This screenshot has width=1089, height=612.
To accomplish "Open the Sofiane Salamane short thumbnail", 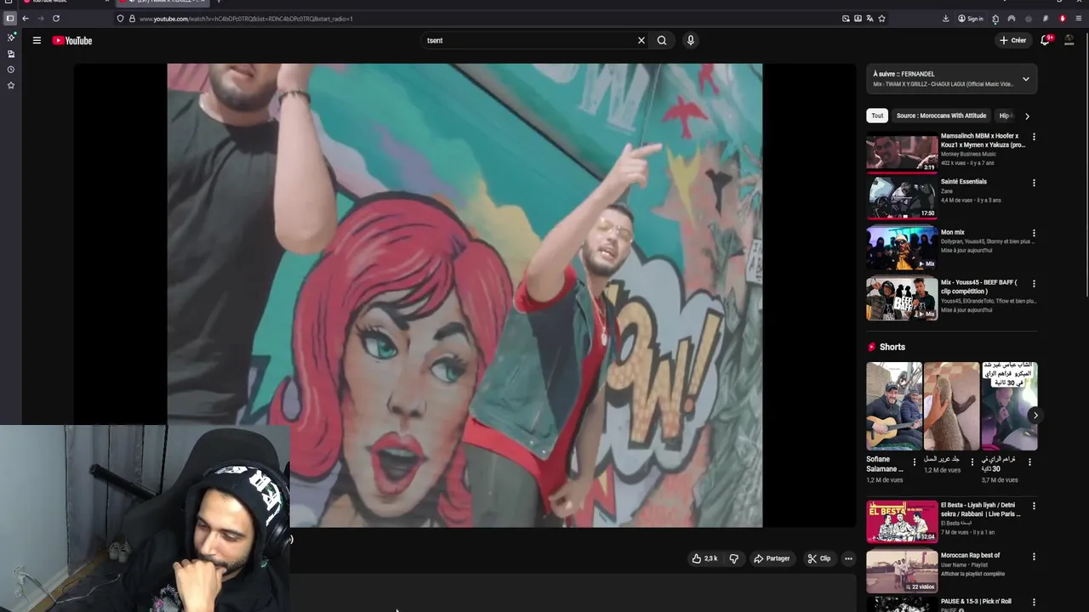I will tap(894, 406).
